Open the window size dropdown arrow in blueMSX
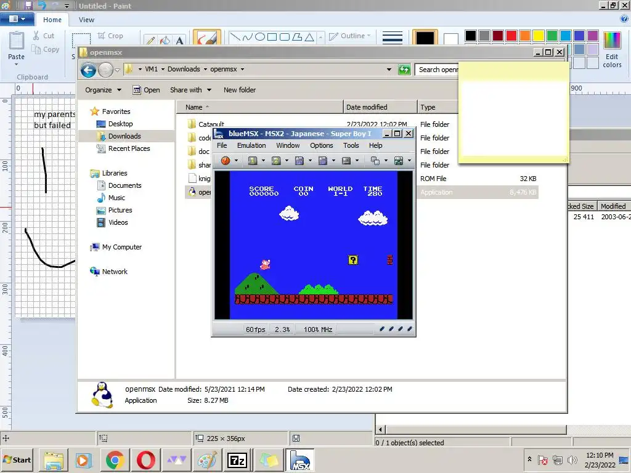 (386, 161)
